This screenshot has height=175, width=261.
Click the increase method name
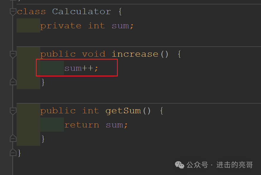[135, 54]
